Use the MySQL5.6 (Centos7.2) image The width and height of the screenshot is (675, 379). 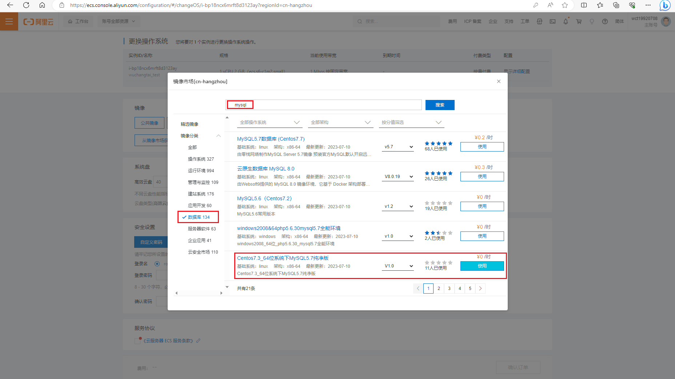[482, 206]
